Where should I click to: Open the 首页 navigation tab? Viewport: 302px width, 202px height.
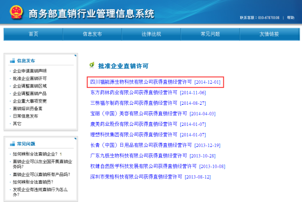pyautogui.click(x=33, y=34)
